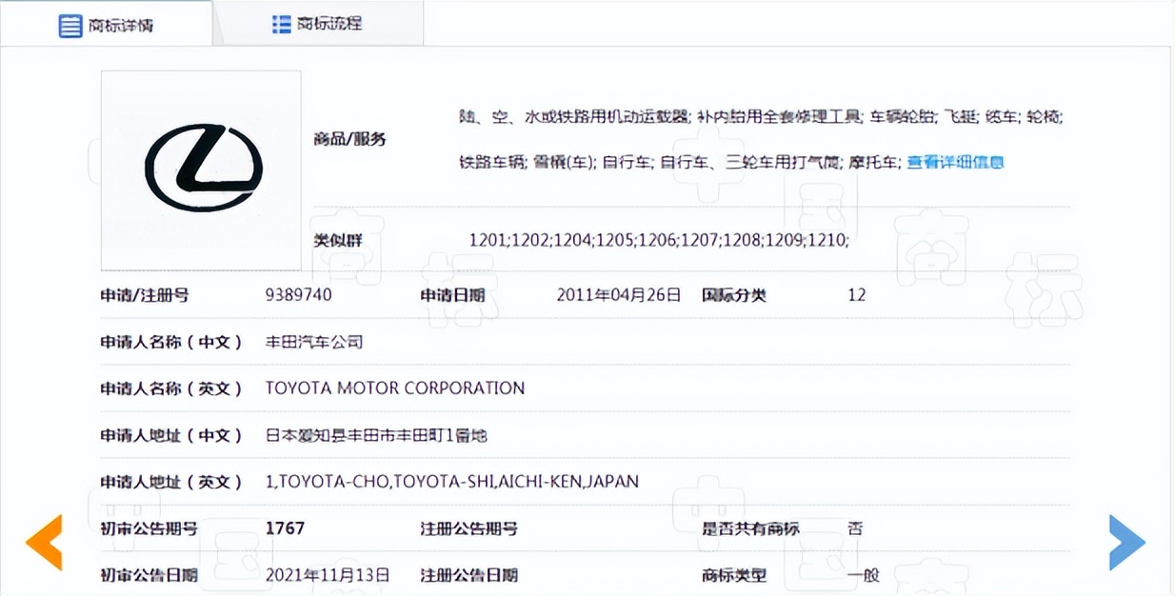
Task: Select preliminary announcement issue 1767
Action: (286, 528)
